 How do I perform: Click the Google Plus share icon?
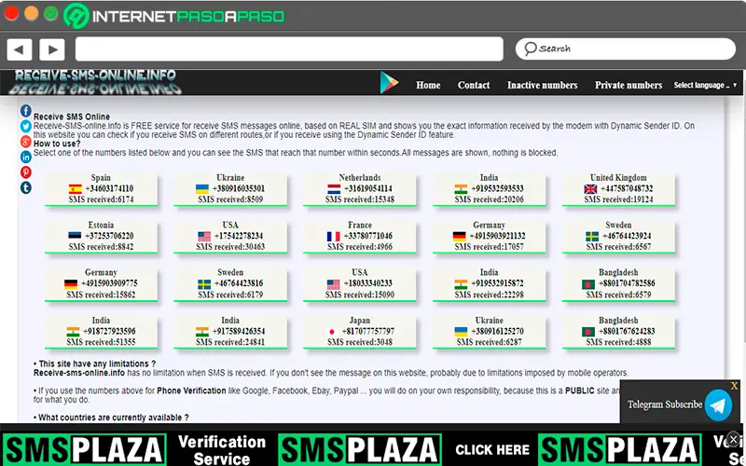(x=26, y=142)
